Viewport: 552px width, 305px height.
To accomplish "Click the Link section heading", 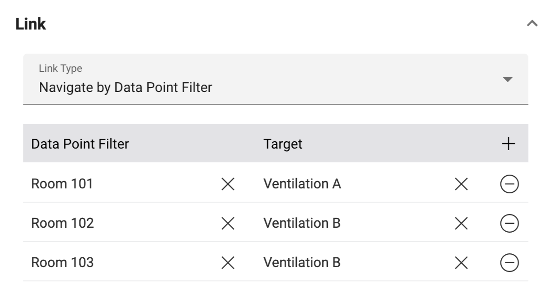I will (x=31, y=24).
